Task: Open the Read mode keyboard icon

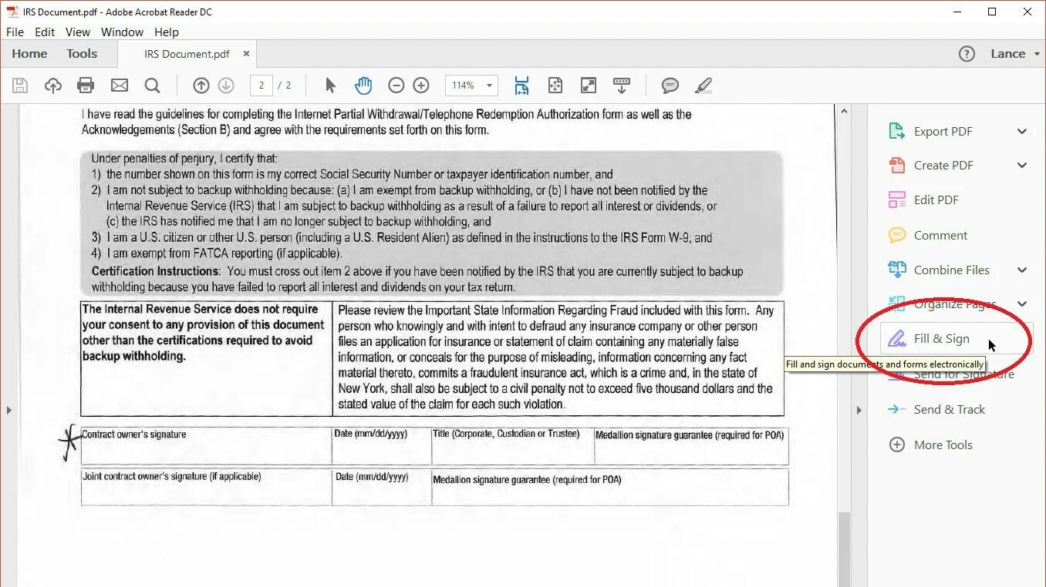Action: coord(622,86)
